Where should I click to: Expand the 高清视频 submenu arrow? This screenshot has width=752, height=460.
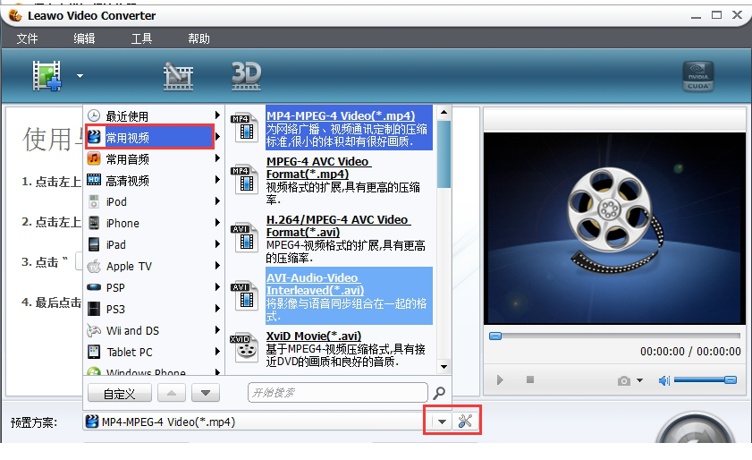coord(217,180)
